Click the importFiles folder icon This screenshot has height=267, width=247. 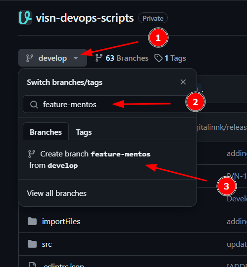tap(32, 221)
